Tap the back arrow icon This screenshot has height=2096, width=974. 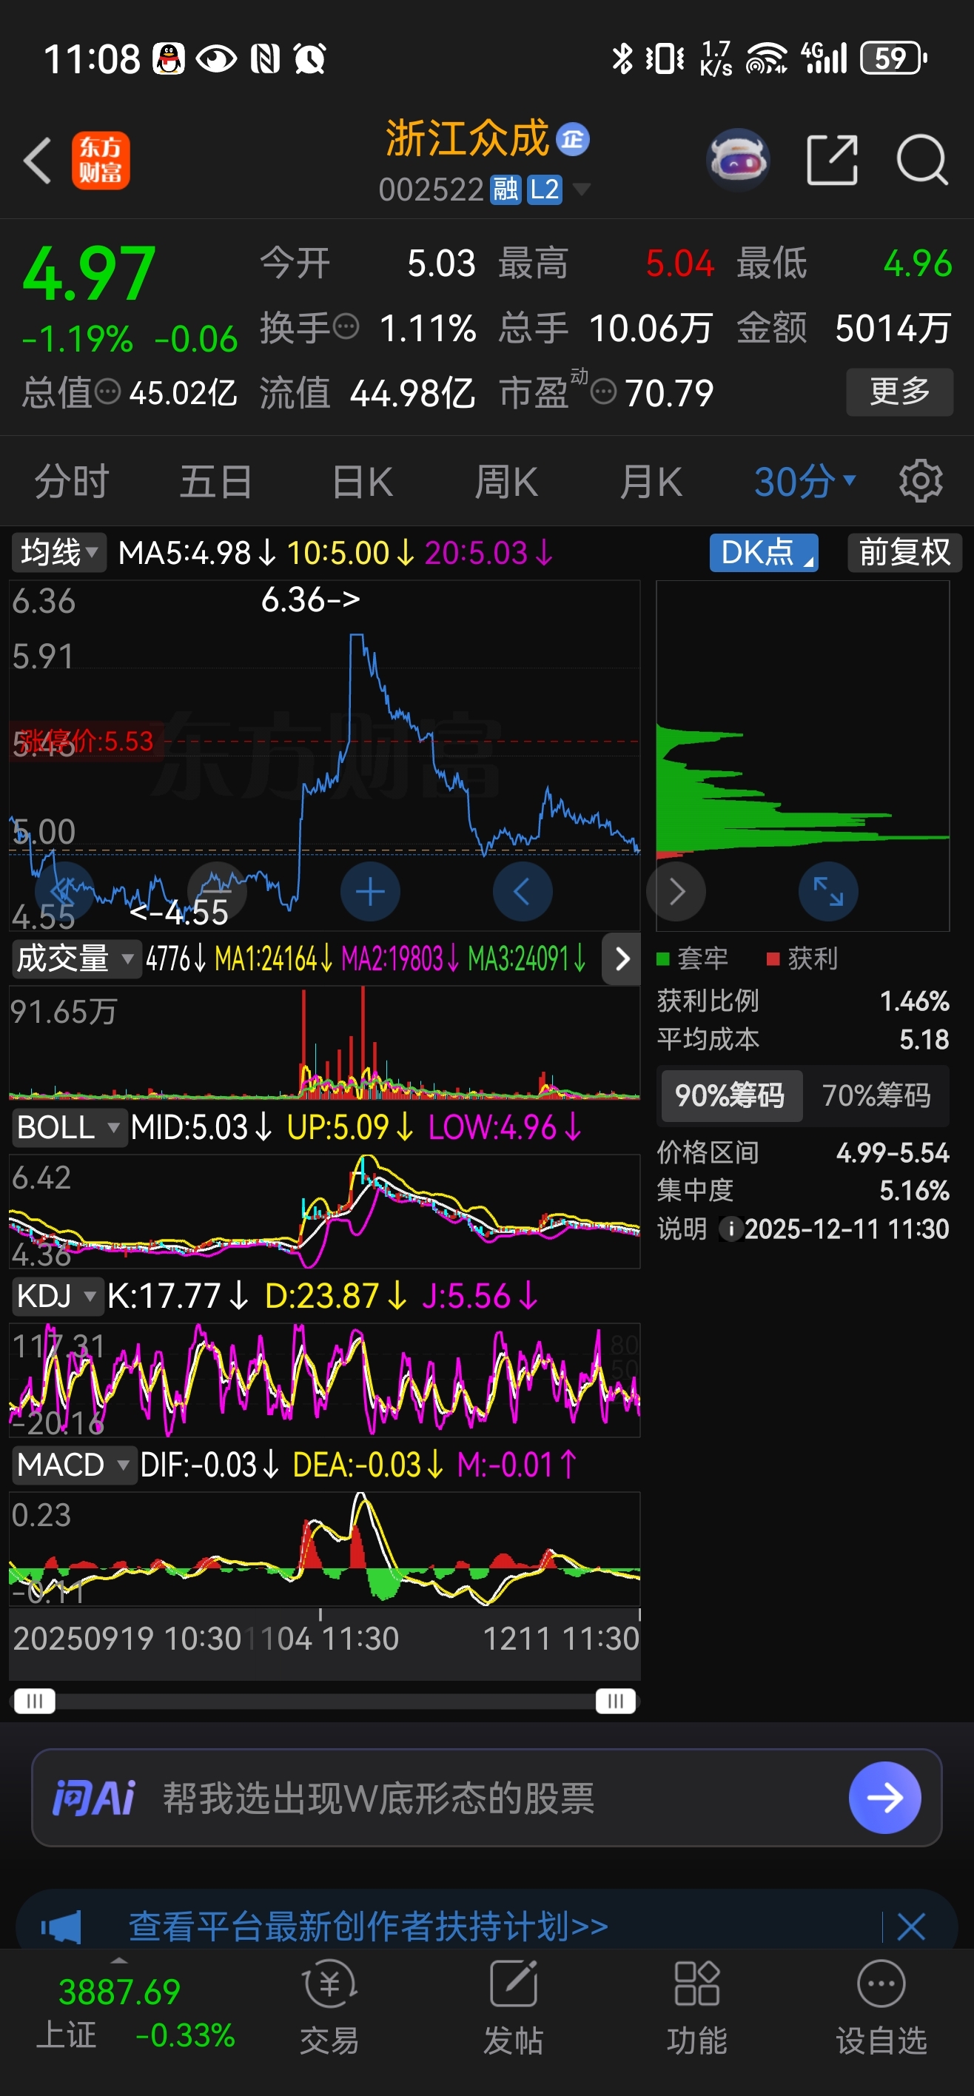(x=38, y=161)
